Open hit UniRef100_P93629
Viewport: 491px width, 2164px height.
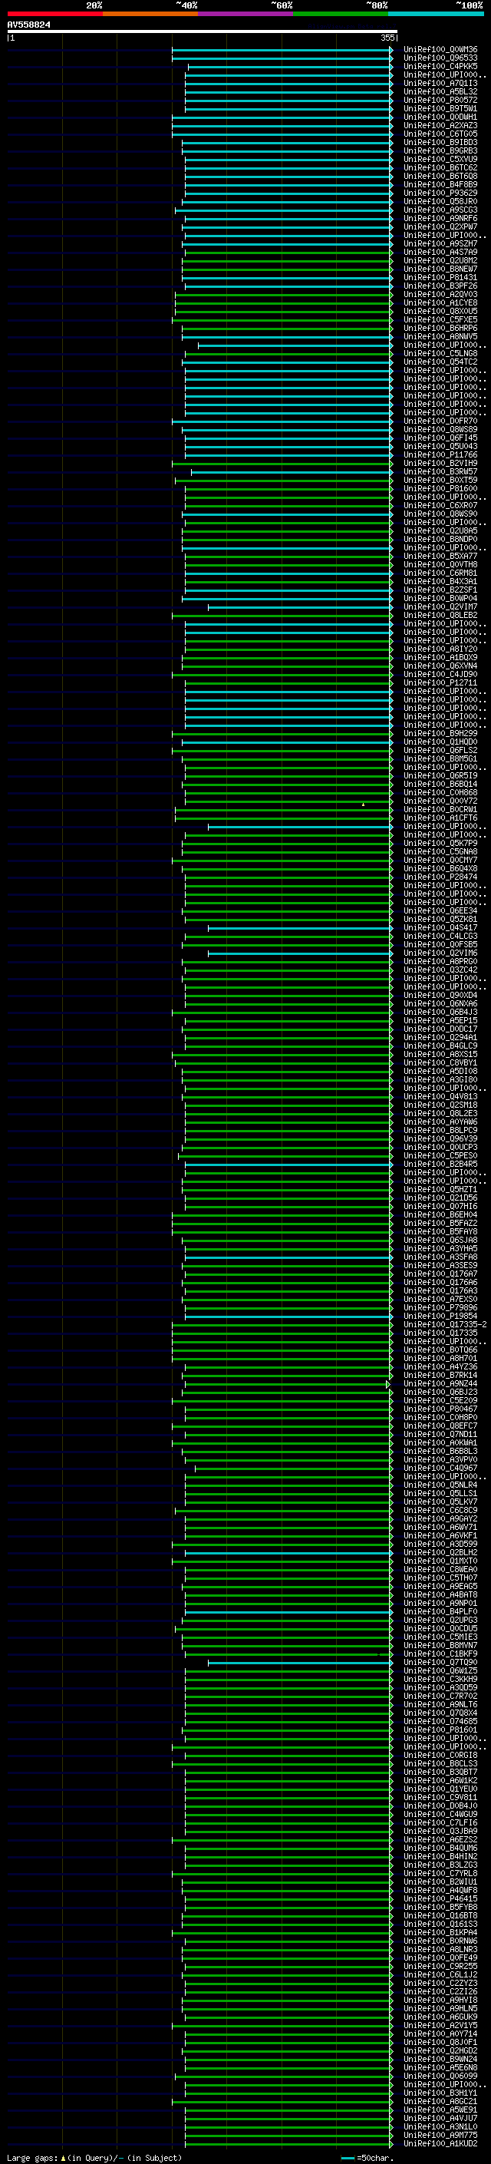[x=440, y=193]
